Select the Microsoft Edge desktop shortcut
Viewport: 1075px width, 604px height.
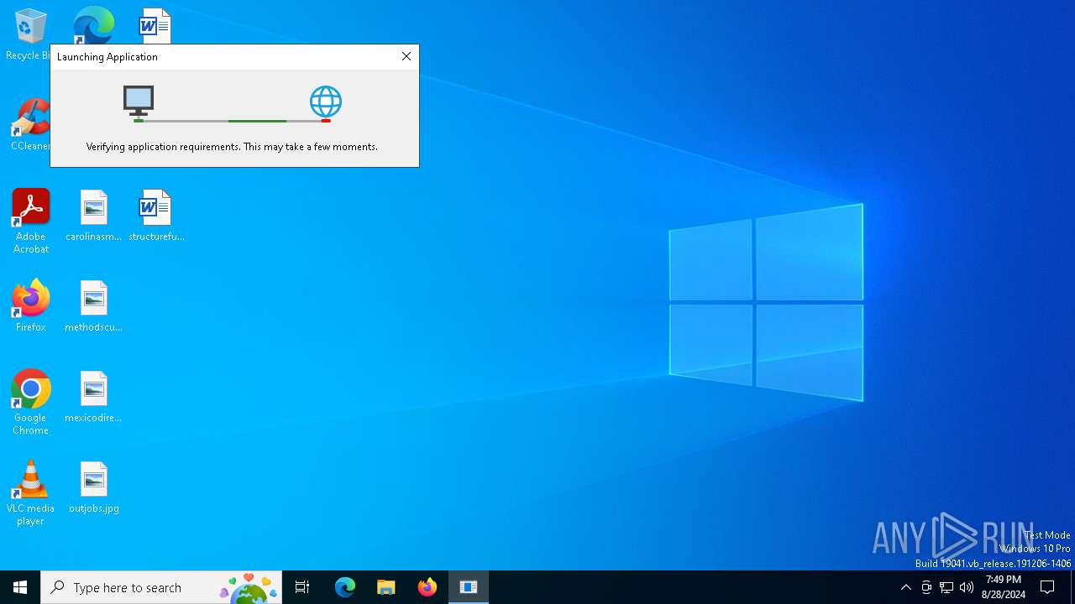click(93, 25)
